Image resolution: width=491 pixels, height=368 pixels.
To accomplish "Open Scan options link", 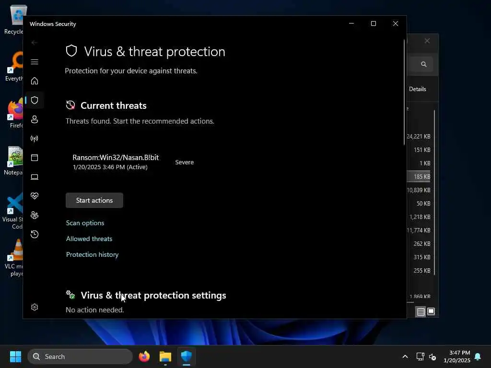I will pos(85,223).
